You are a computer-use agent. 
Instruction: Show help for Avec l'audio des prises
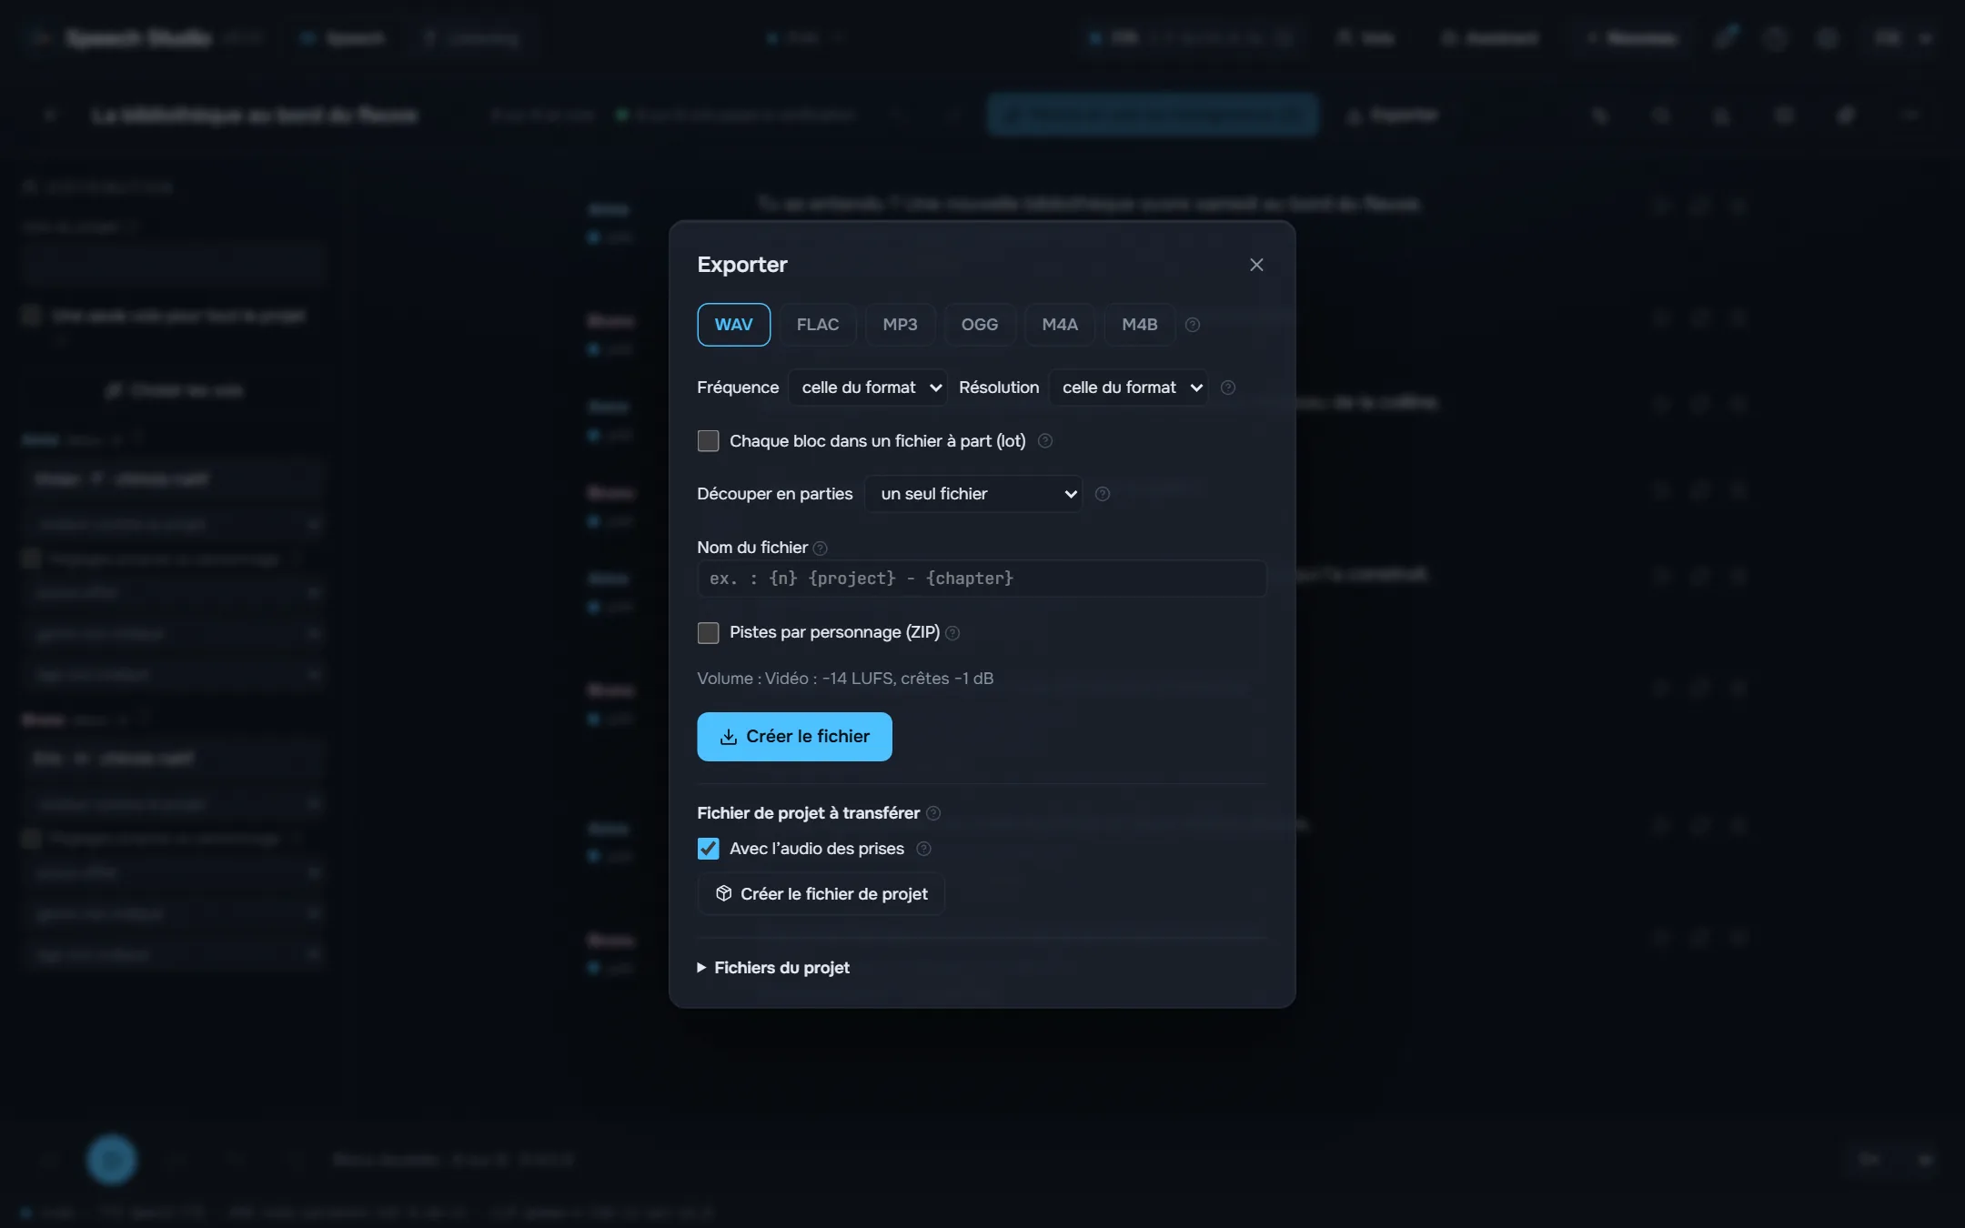pyautogui.click(x=923, y=849)
